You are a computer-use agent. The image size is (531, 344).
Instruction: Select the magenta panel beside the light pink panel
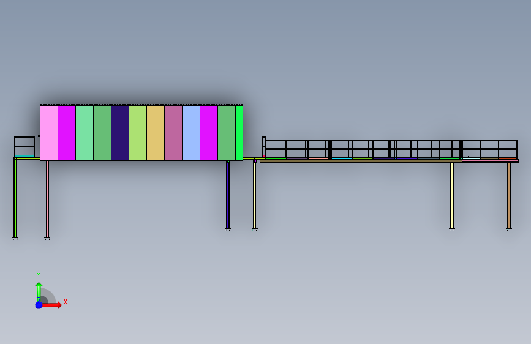[x=67, y=133]
